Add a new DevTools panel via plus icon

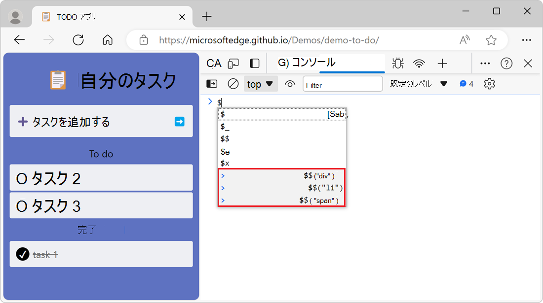point(442,63)
